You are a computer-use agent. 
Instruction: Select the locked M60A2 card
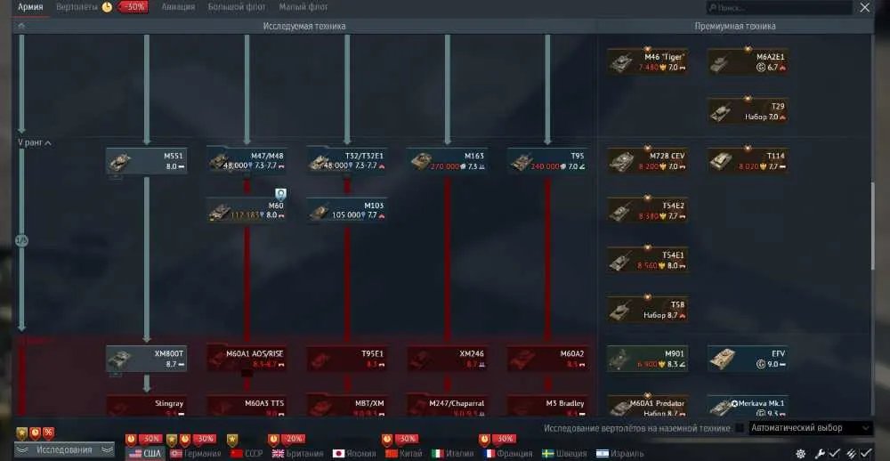(547, 359)
